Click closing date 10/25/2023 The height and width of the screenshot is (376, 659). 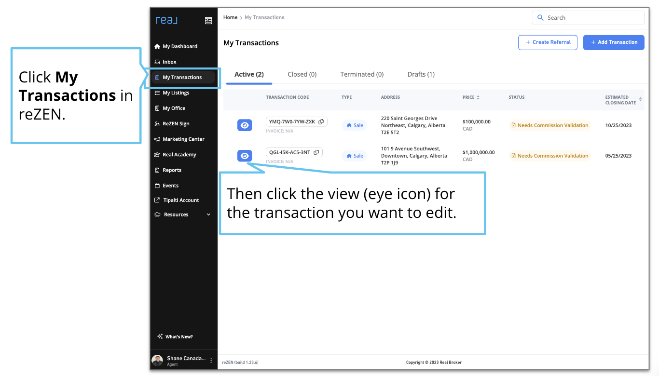[x=618, y=125]
